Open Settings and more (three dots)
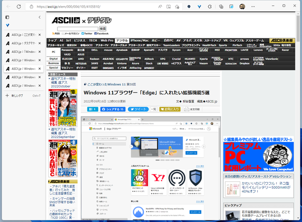The image size is (302, 222). (x=253, y=7)
